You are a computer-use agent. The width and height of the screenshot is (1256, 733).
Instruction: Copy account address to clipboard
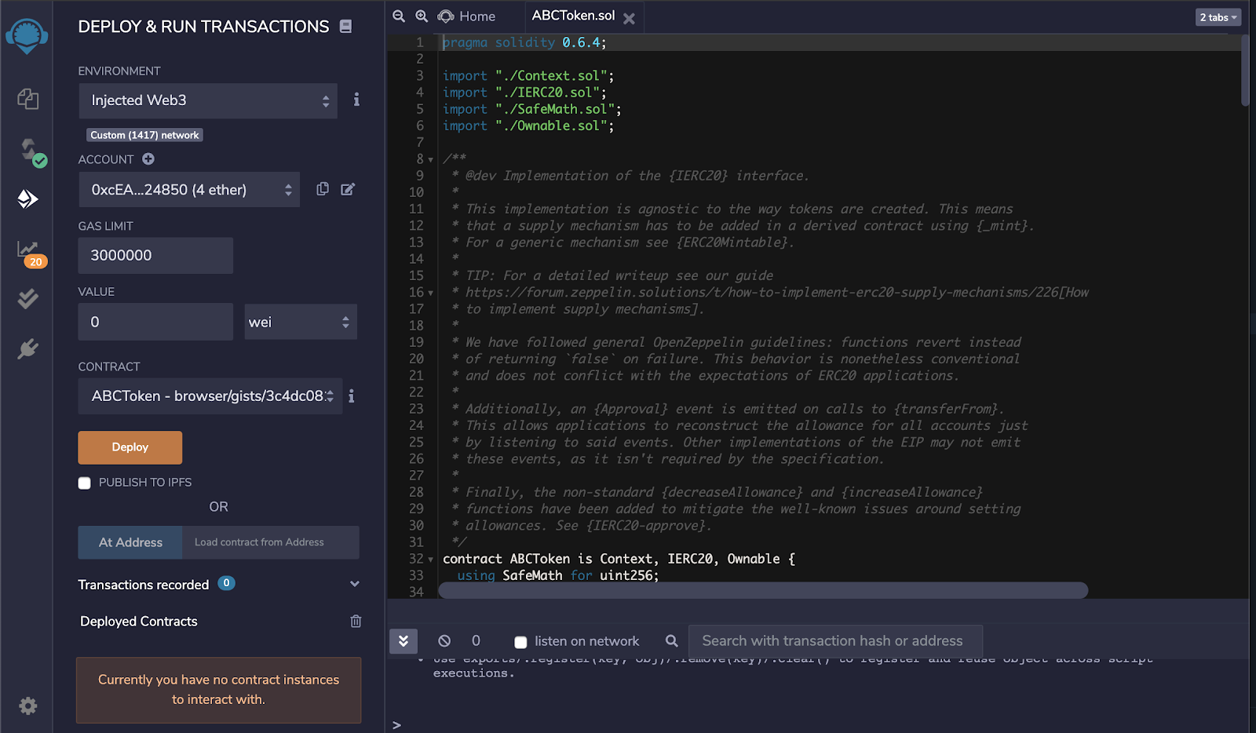coord(323,189)
